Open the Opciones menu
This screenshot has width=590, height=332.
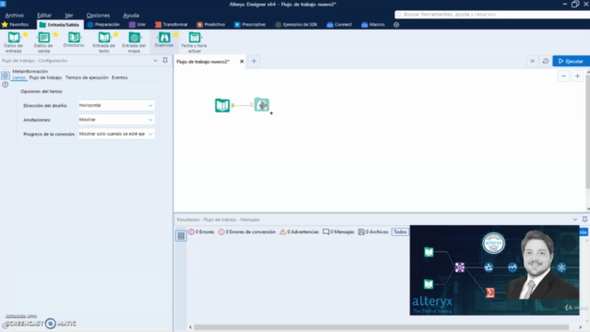coord(99,16)
